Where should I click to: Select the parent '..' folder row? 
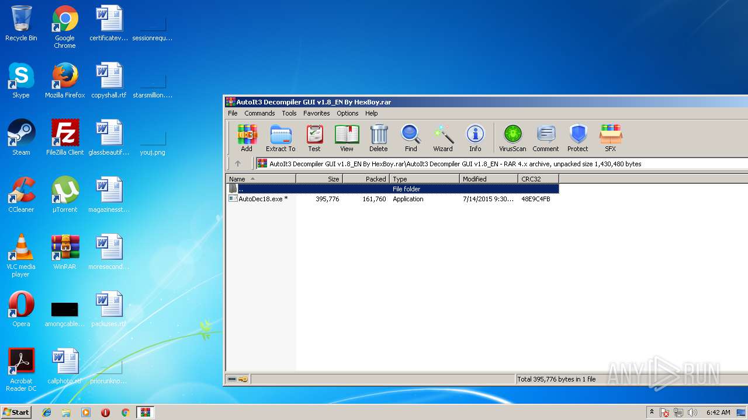coord(392,189)
